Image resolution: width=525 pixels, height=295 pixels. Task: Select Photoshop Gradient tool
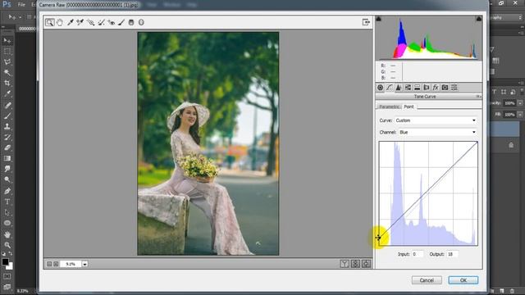coord(7,158)
